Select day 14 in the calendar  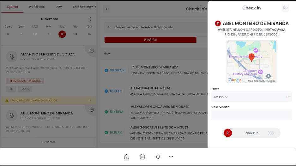pos(89,34)
